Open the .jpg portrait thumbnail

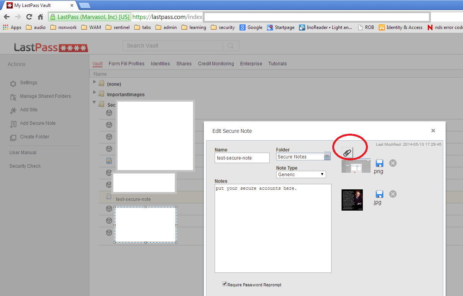pyautogui.click(x=352, y=200)
